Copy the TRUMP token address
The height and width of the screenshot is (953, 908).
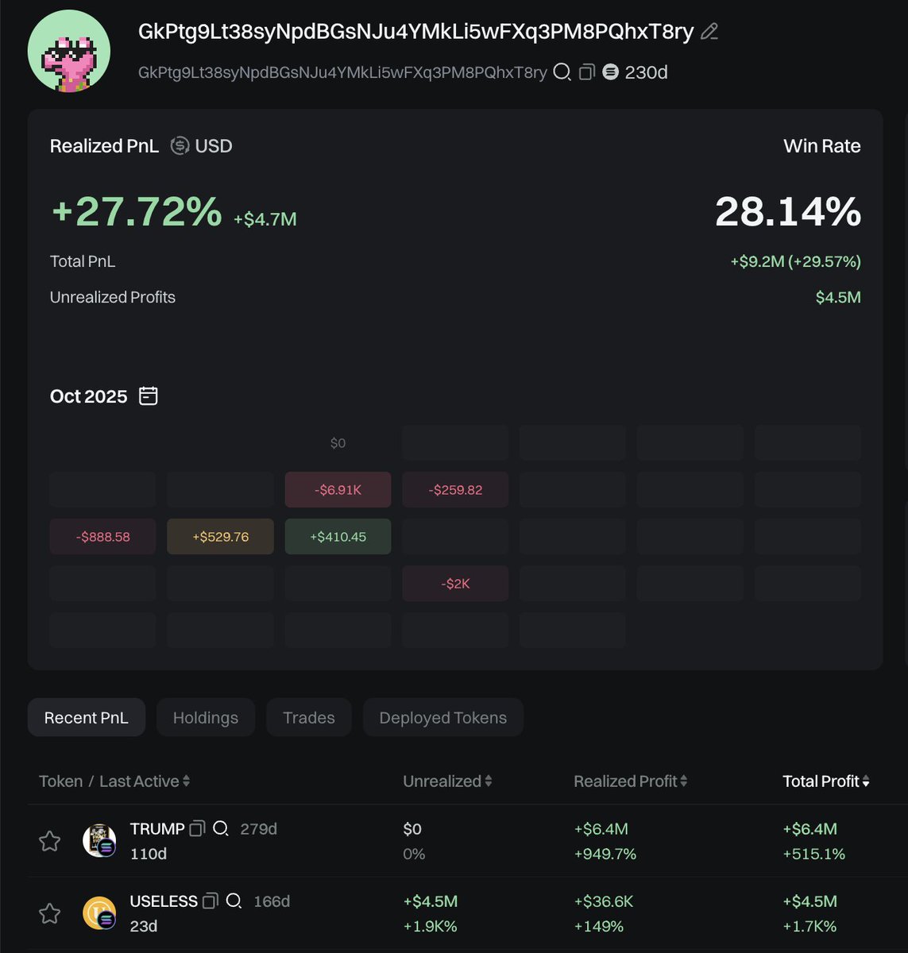pos(197,828)
